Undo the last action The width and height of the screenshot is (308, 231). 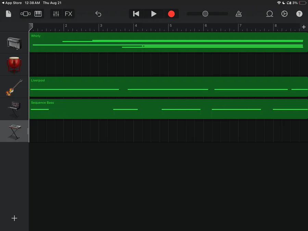98,14
